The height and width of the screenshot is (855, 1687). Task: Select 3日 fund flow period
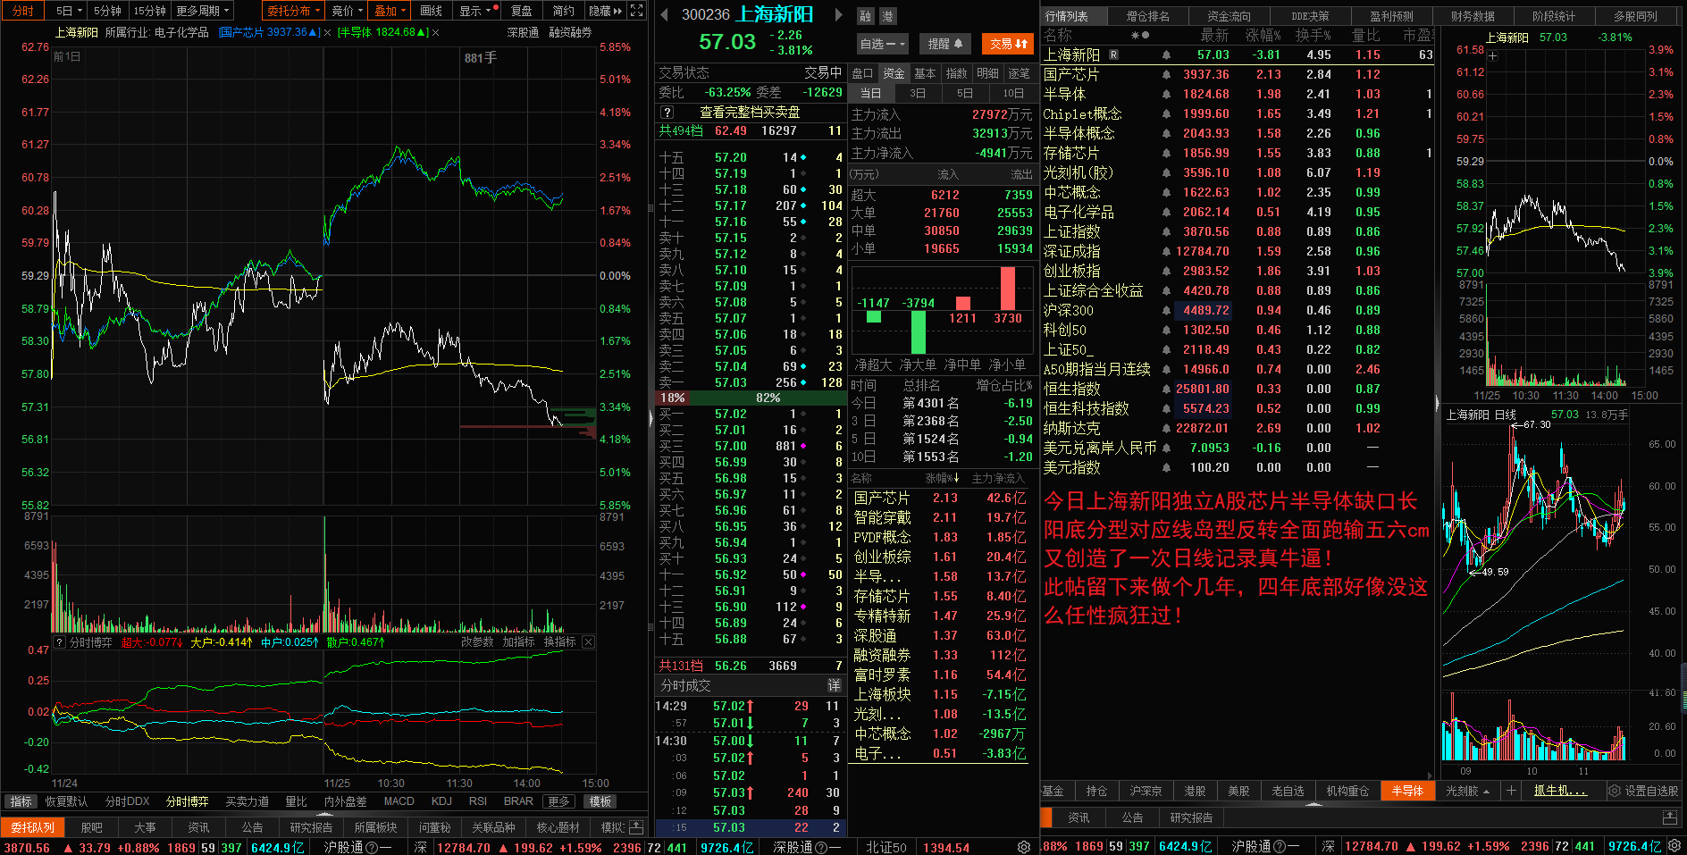click(918, 93)
